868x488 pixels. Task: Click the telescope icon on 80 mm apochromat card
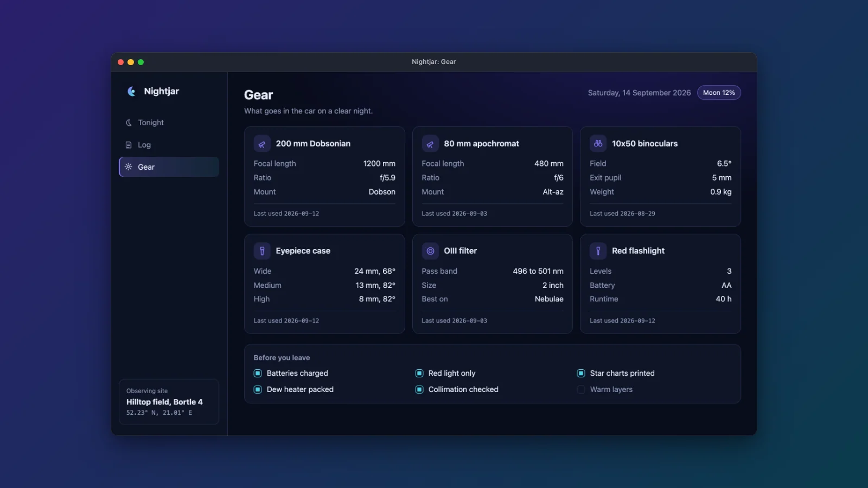430,144
